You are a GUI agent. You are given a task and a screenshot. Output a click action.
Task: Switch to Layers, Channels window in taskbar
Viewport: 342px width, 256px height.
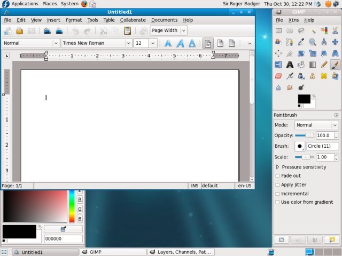pyautogui.click(x=182, y=252)
